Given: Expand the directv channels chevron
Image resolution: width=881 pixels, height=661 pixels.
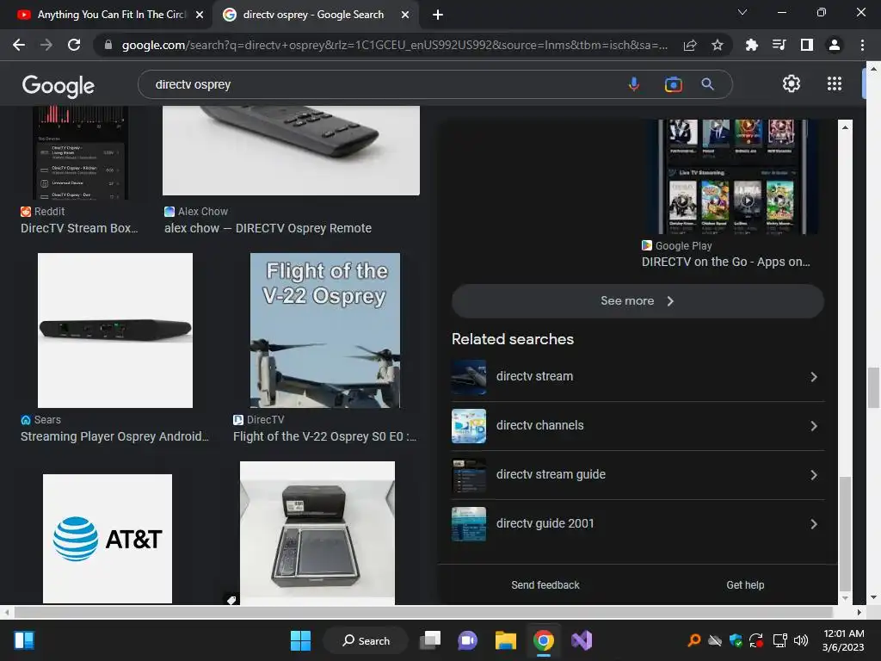Looking at the screenshot, I should [814, 426].
